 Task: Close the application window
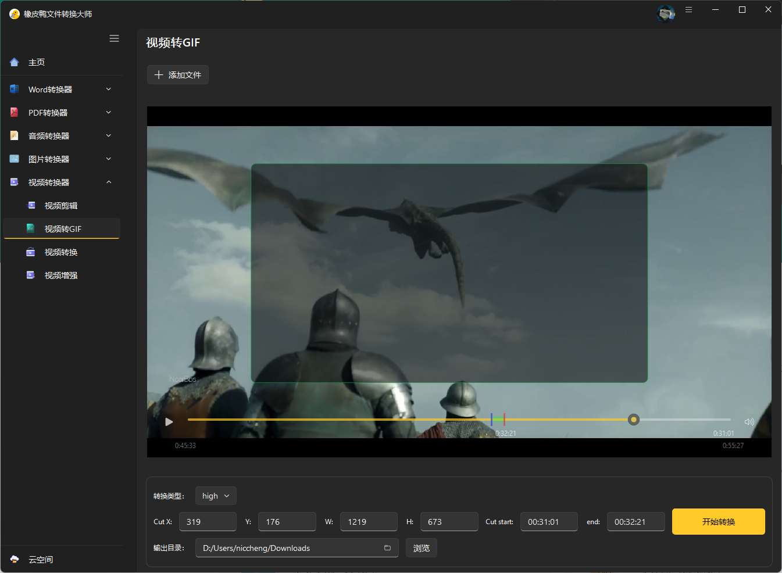point(768,10)
